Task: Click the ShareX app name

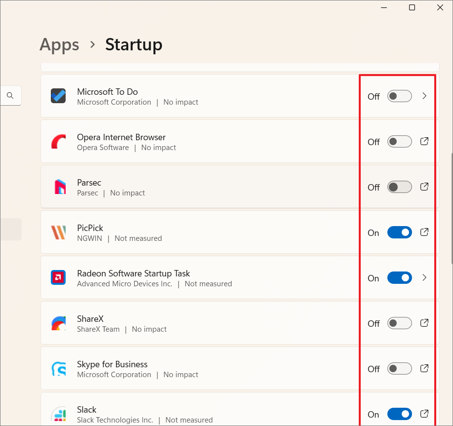Action: click(x=90, y=319)
